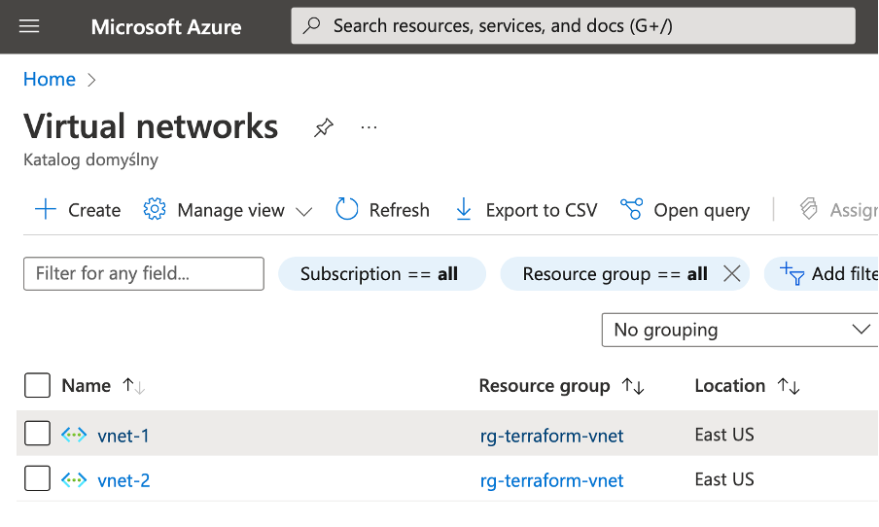879x527 pixels.
Task: Focus the search resources box
Action: click(x=573, y=26)
